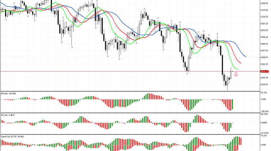The height and width of the screenshot is (151, 271).
Task: Click the 97.761 AO scale value
Action: (264, 92)
